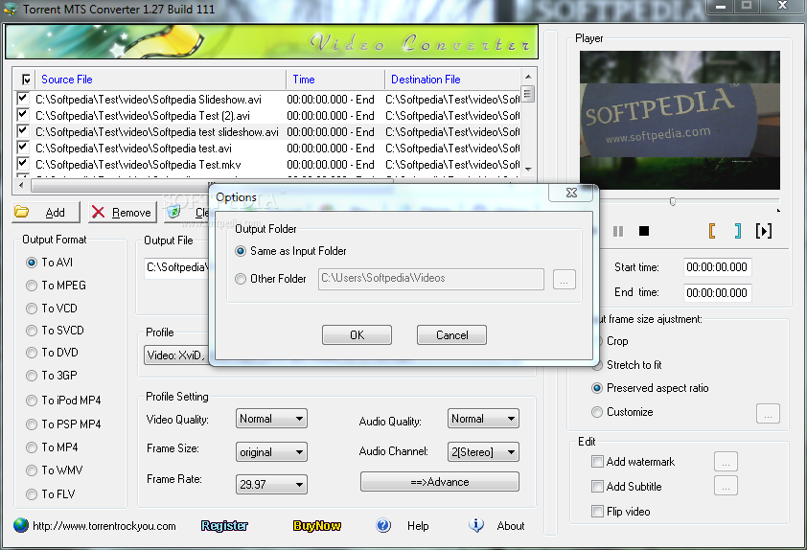
Task: Open the Video Quality dropdown
Action: [x=271, y=419]
